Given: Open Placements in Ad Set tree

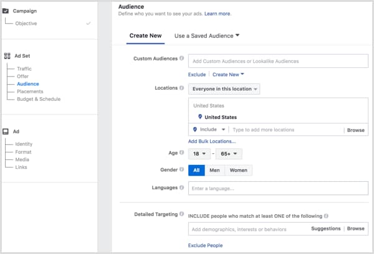Looking at the screenshot, I should coord(30,92).
